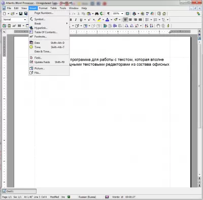Expand the numbered list dropdown arrow

[x=159, y=20]
